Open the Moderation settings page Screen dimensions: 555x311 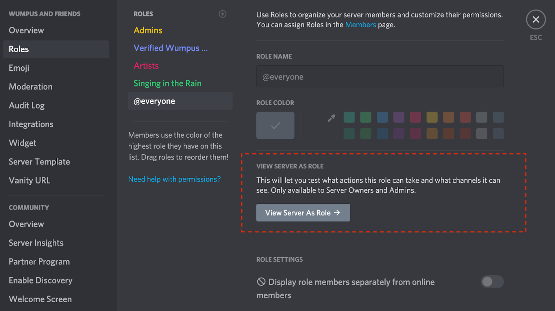30,87
